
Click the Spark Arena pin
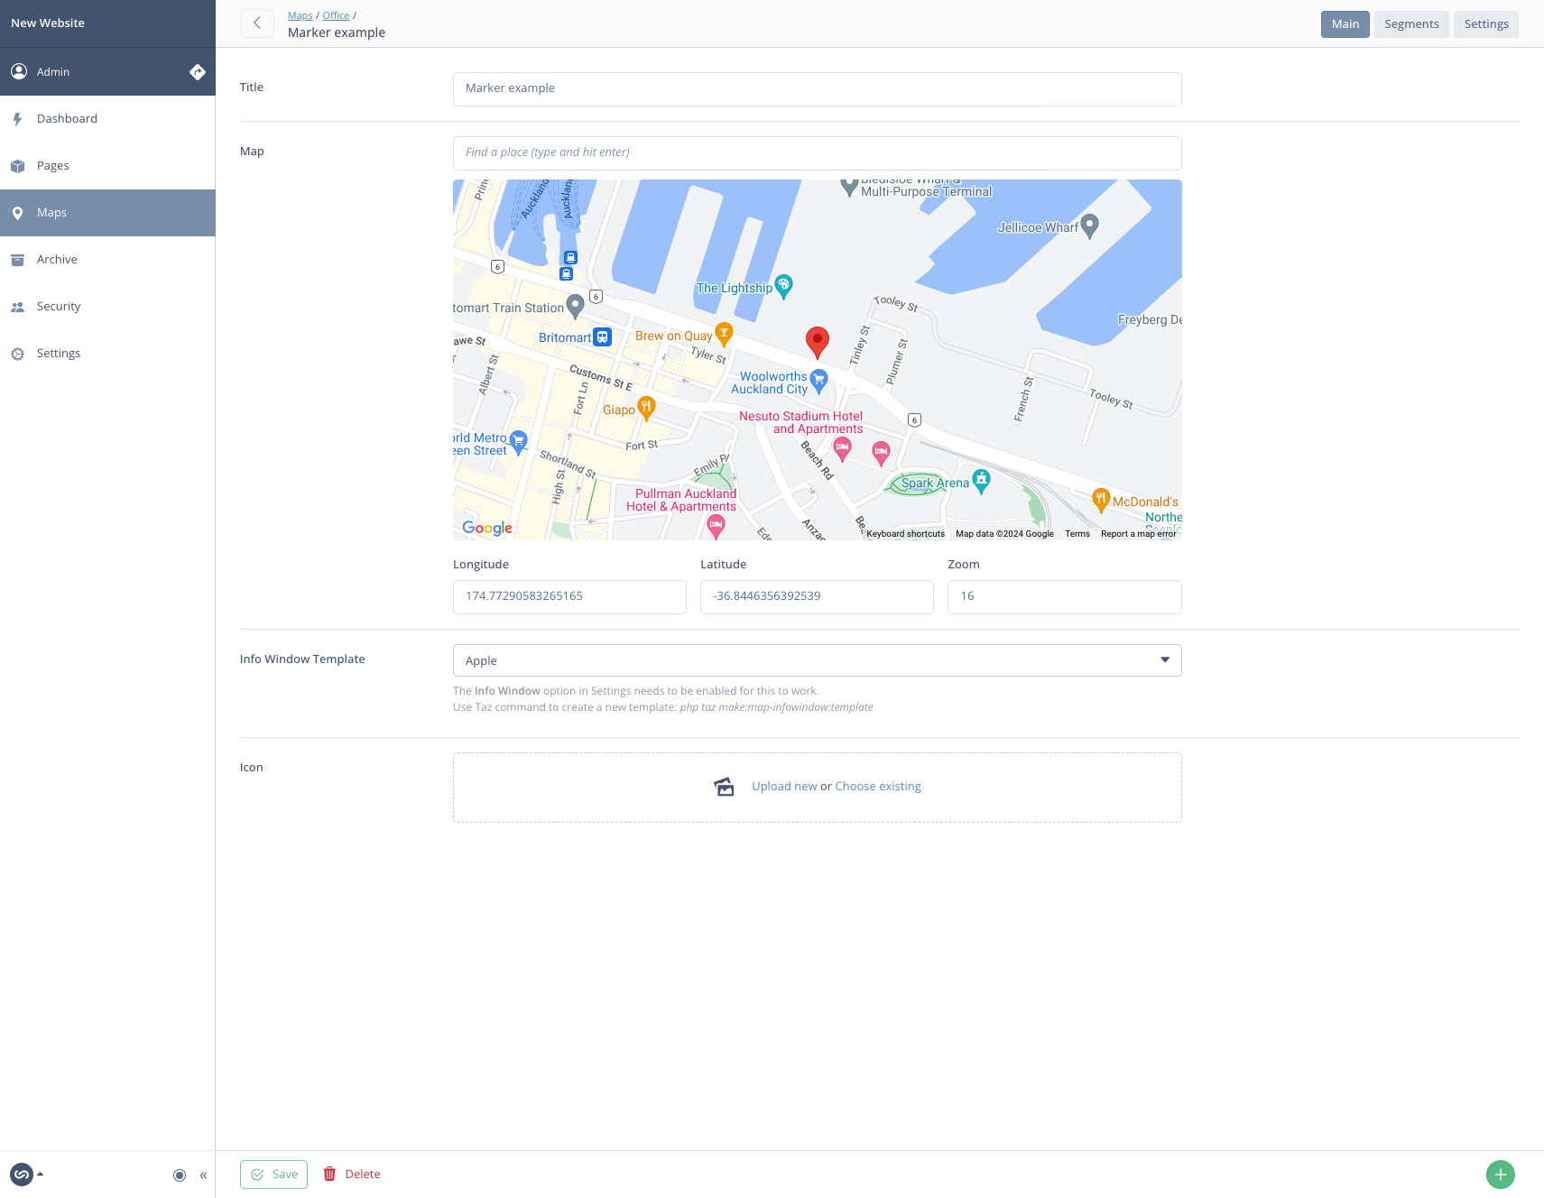click(982, 481)
